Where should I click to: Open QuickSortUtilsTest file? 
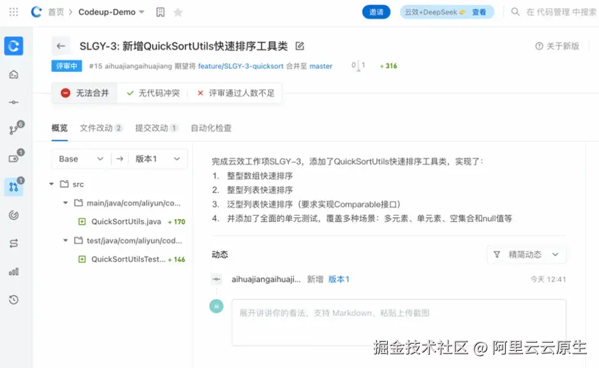point(128,259)
